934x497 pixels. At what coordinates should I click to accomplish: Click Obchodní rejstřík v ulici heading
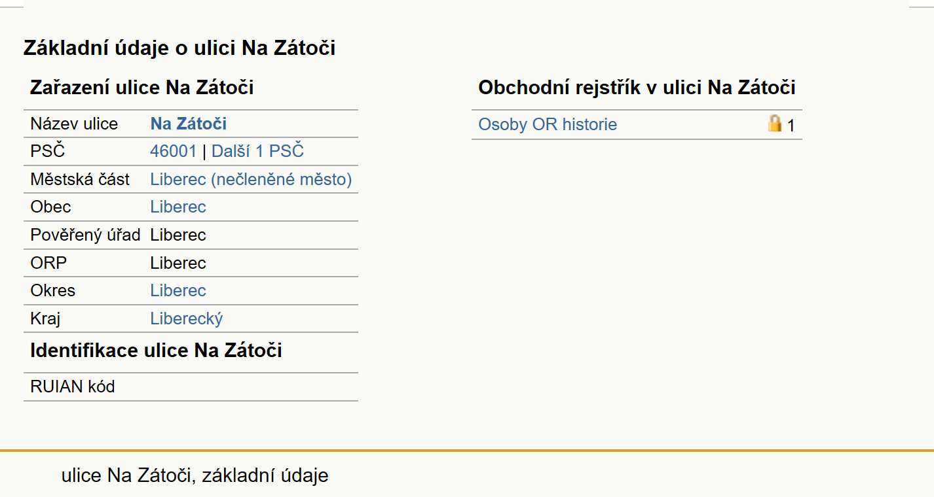pyautogui.click(x=637, y=88)
